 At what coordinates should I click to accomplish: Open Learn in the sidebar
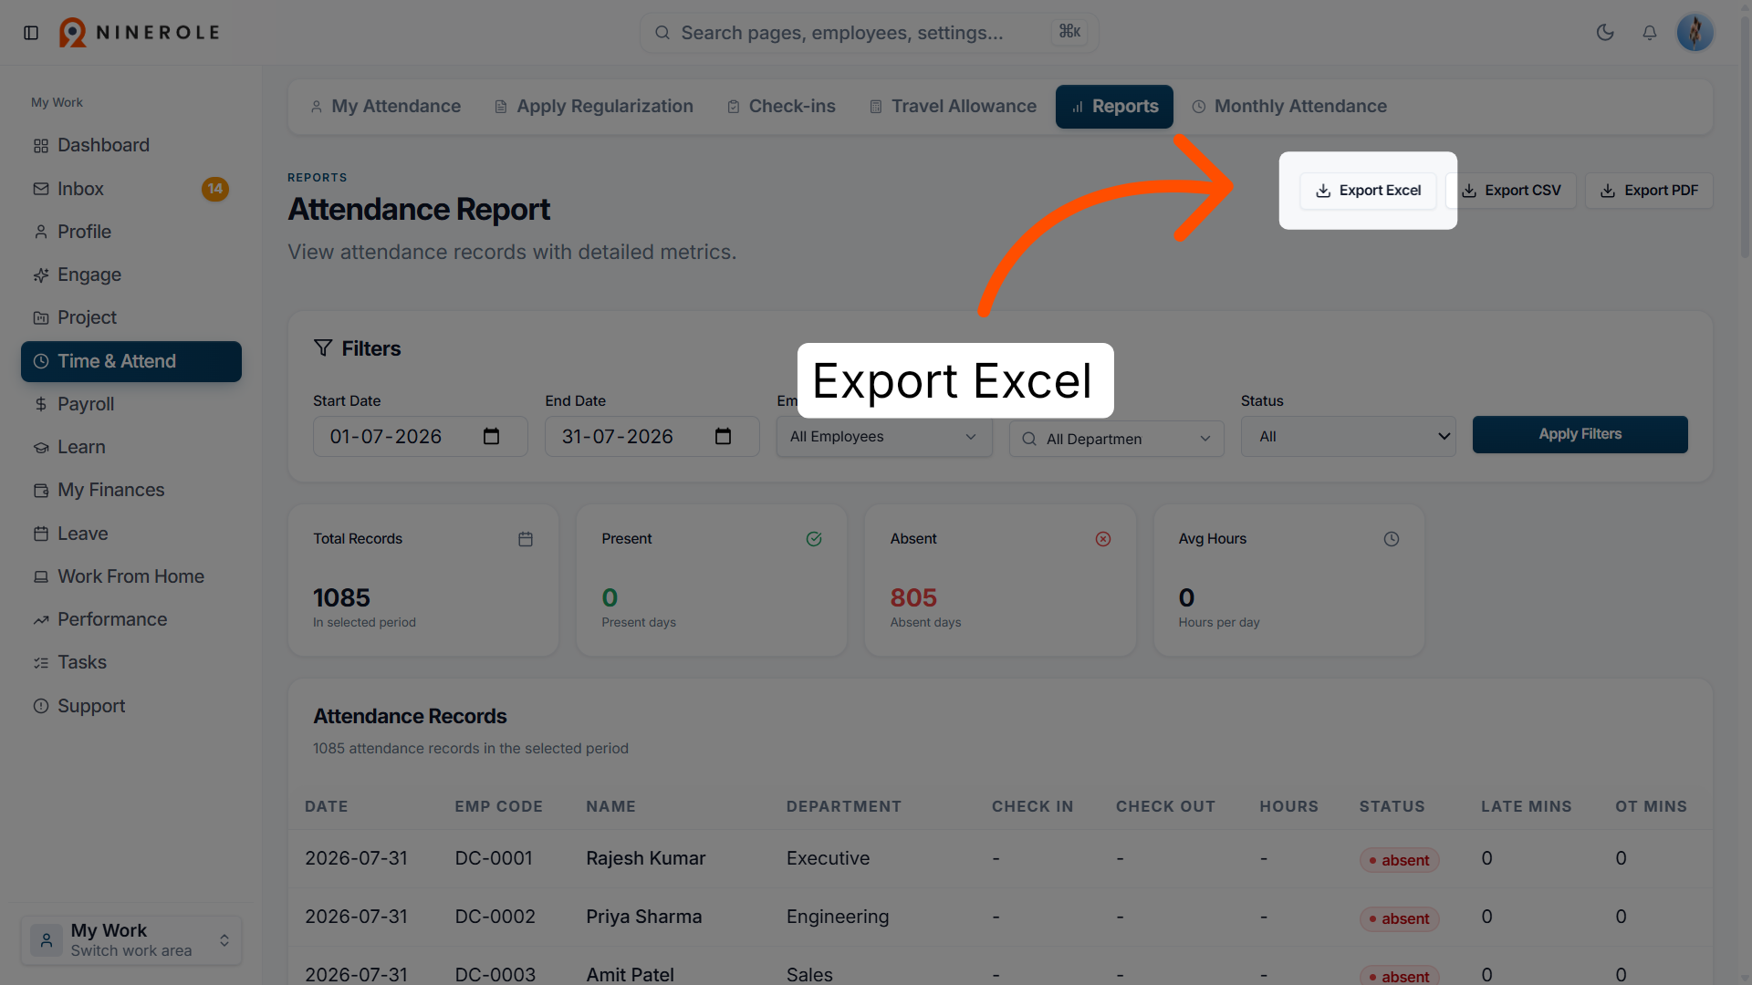click(x=131, y=447)
